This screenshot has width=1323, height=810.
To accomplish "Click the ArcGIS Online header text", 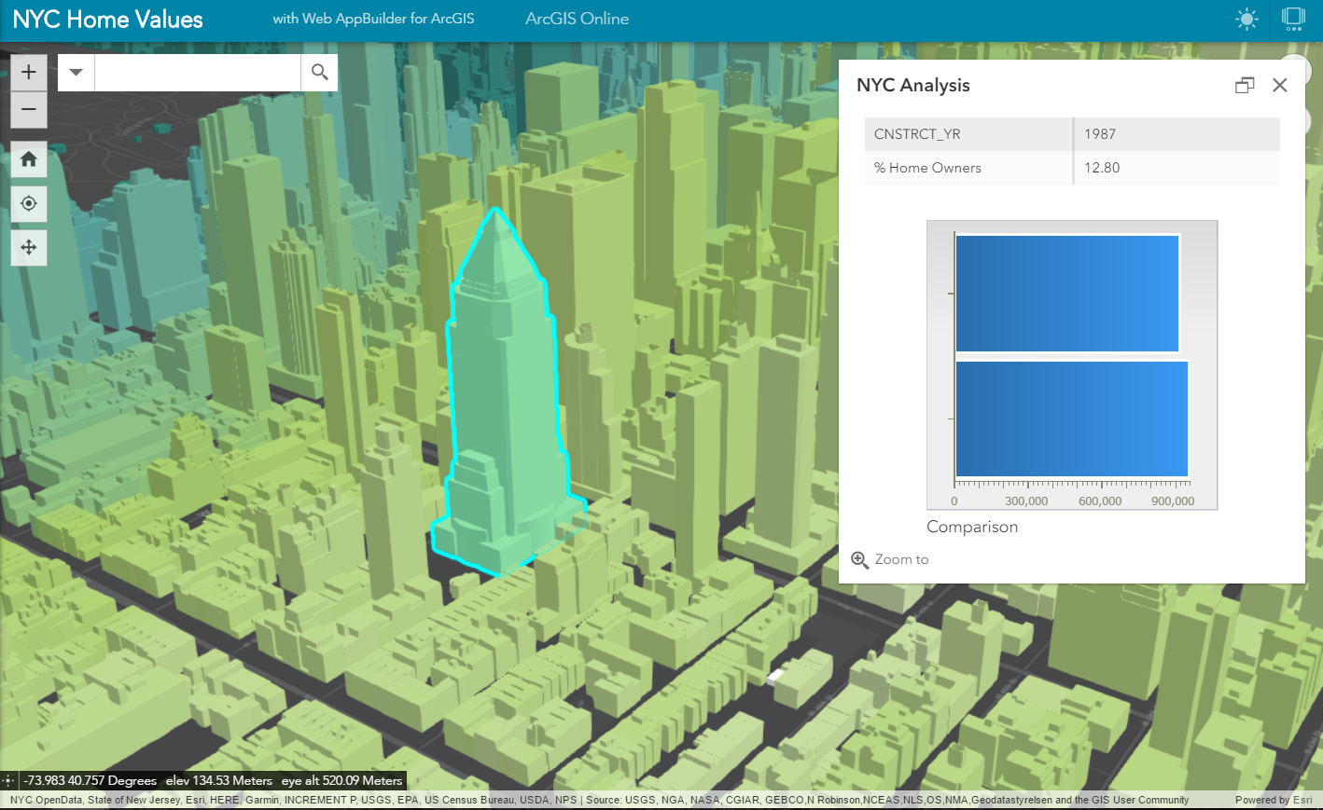I will point(577,19).
